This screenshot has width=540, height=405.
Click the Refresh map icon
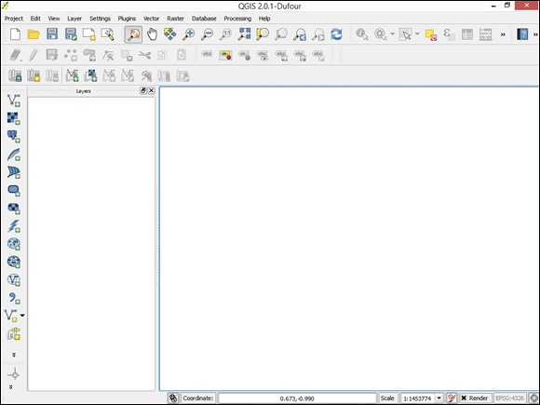pos(336,34)
